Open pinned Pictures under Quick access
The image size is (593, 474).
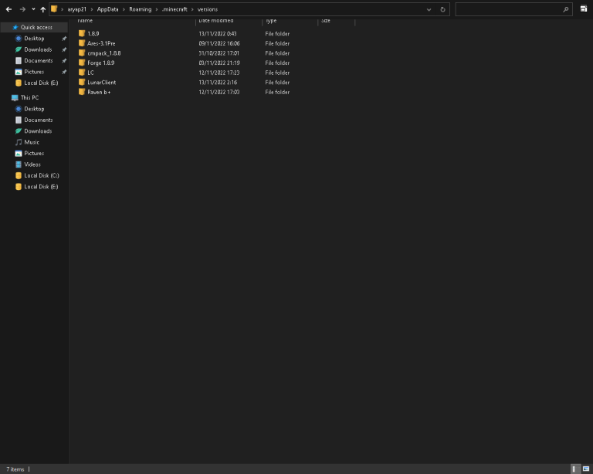pos(34,72)
